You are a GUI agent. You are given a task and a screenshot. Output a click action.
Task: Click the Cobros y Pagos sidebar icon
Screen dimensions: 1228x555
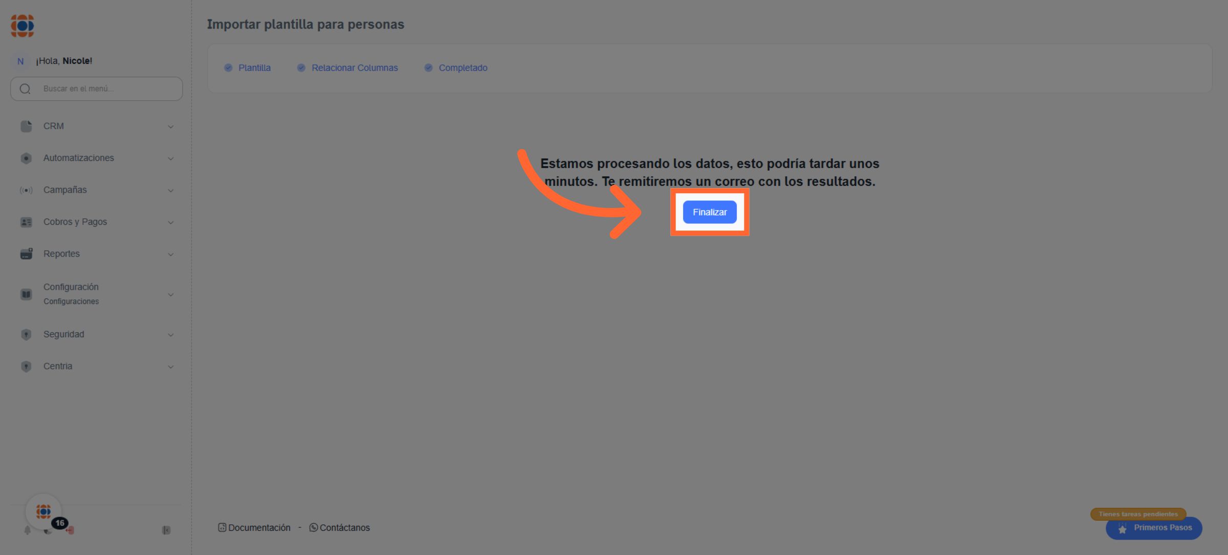[26, 222]
